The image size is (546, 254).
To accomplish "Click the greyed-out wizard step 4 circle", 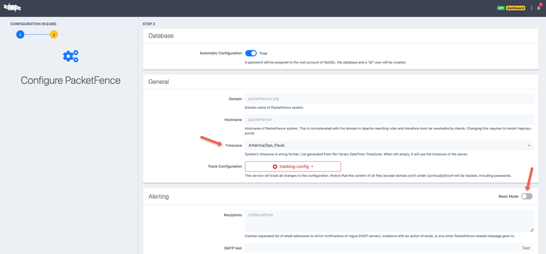I will (121, 35).
